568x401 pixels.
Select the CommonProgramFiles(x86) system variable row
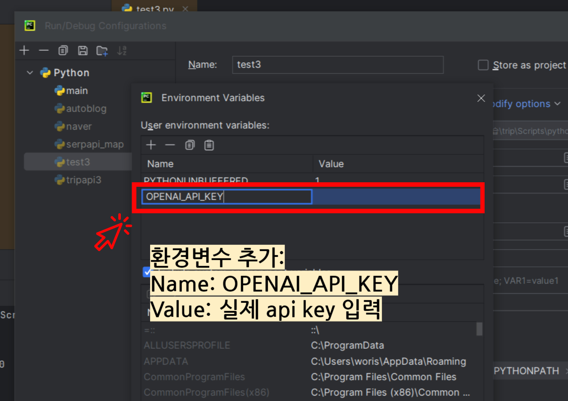(309, 392)
